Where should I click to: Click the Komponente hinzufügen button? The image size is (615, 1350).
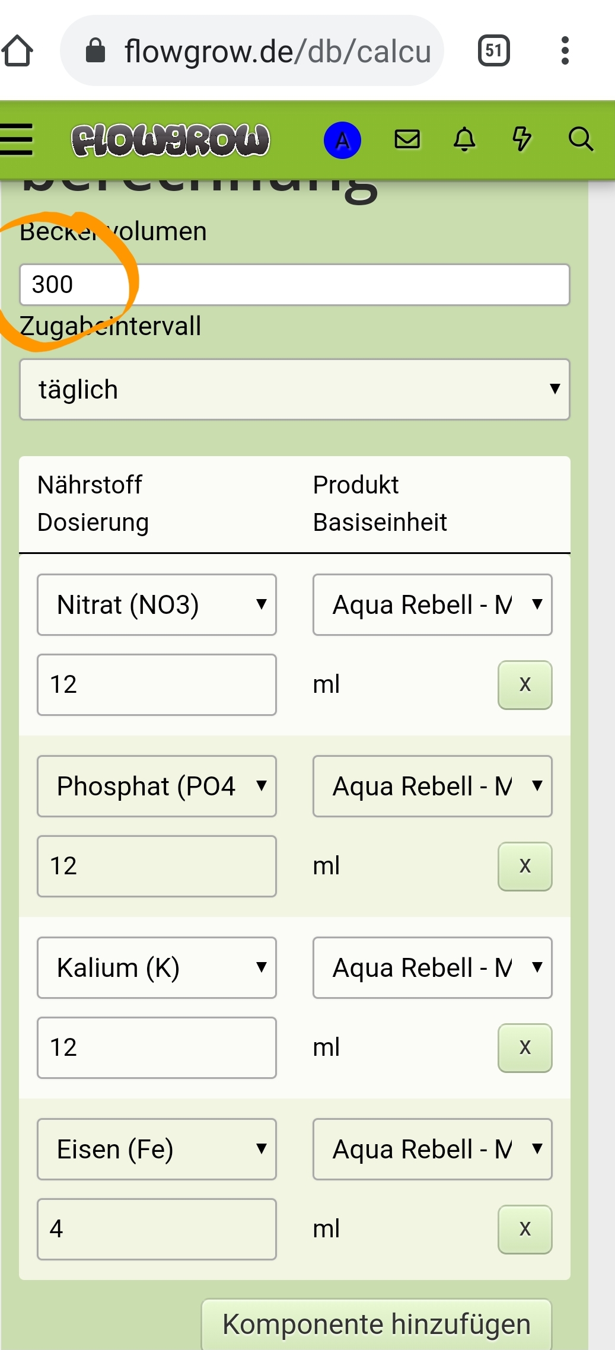pos(377,1324)
